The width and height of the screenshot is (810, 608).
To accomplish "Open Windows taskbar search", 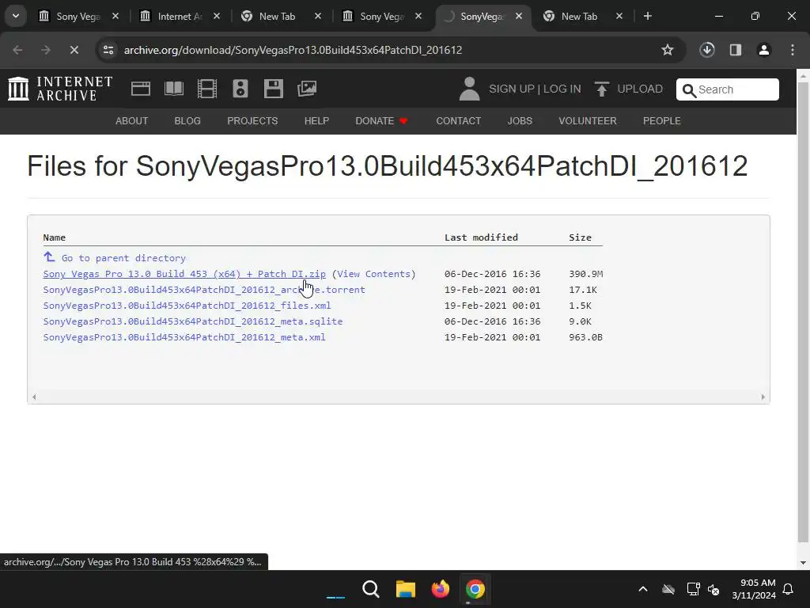I will tap(371, 589).
